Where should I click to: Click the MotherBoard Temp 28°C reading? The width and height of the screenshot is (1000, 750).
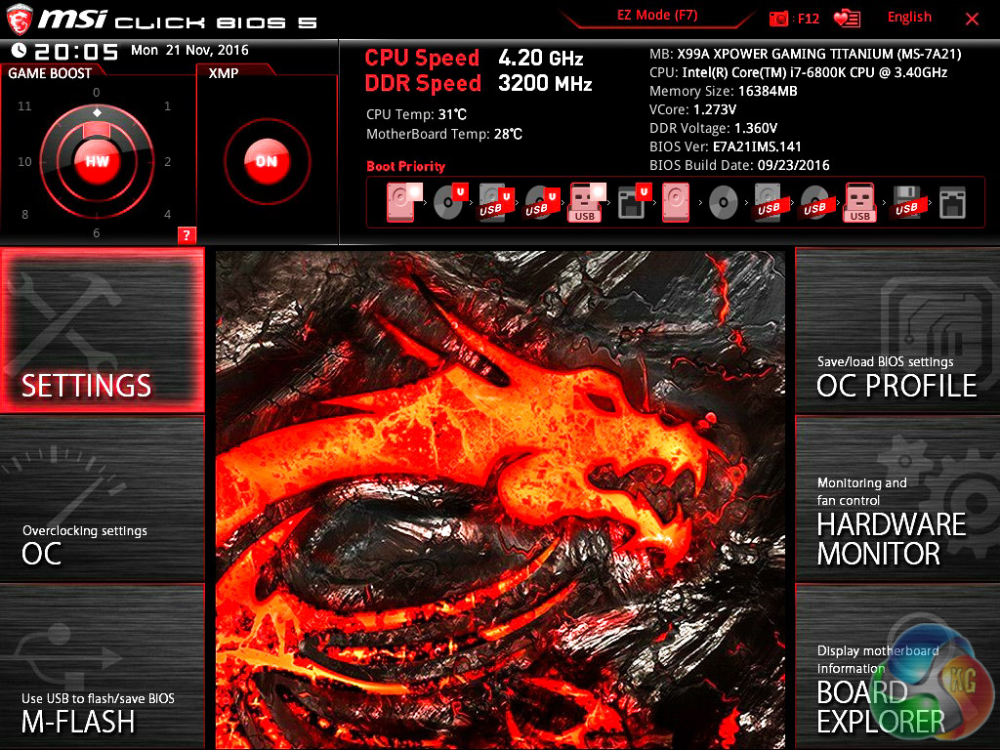coord(444,135)
